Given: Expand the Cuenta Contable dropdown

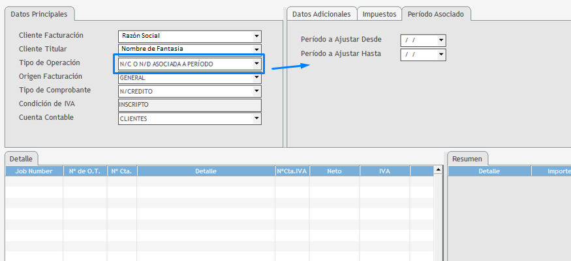Looking at the screenshot, I should [x=256, y=119].
